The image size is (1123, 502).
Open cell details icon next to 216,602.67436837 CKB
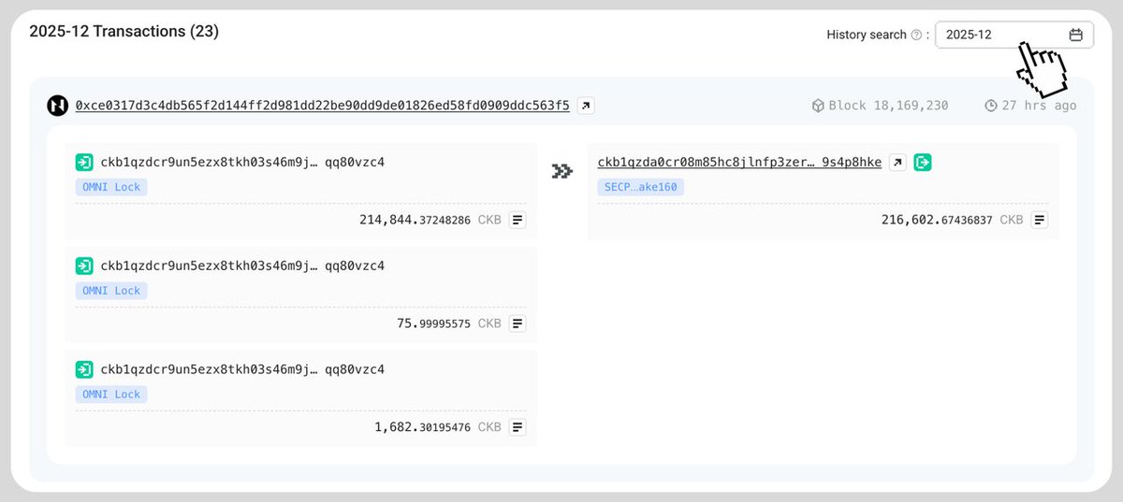pos(1040,220)
